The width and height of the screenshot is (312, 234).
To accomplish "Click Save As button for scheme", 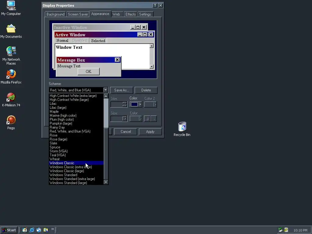I will click(122, 90).
